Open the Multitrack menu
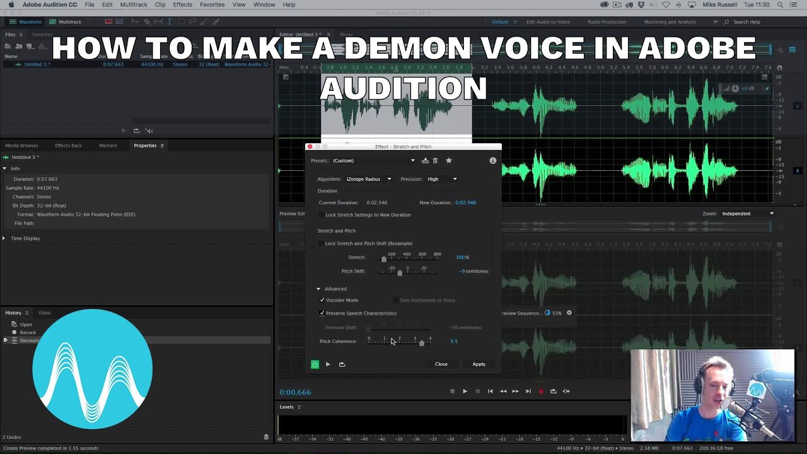 pos(134,4)
